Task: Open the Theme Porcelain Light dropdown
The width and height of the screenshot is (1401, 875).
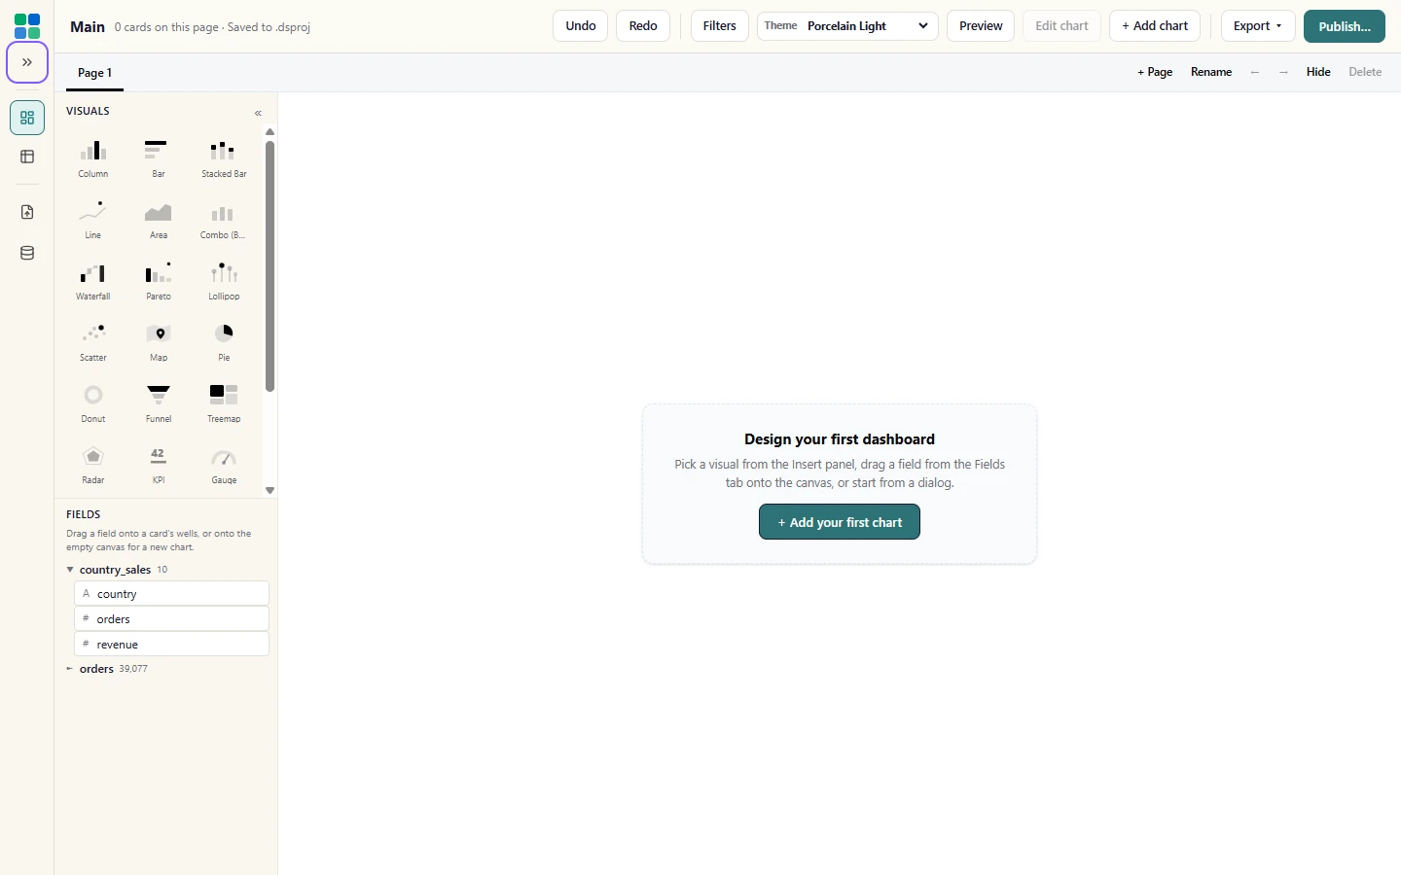Action: pyautogui.click(x=847, y=26)
